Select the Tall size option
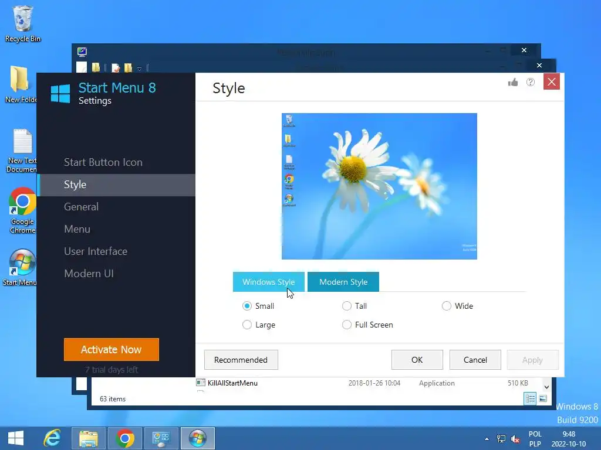The image size is (601, 450). click(x=354, y=306)
